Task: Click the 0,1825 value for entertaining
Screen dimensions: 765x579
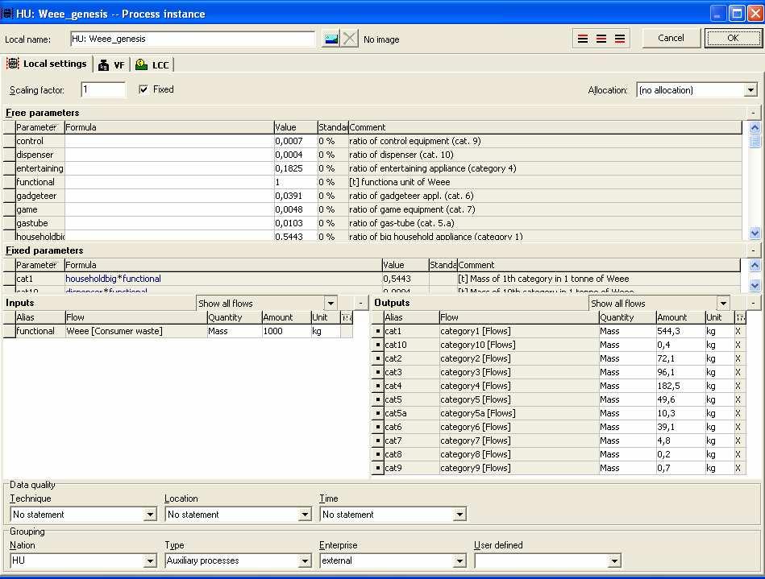Action: 295,168
